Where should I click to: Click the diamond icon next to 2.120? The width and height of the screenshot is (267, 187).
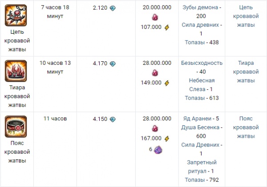coord(113,8)
